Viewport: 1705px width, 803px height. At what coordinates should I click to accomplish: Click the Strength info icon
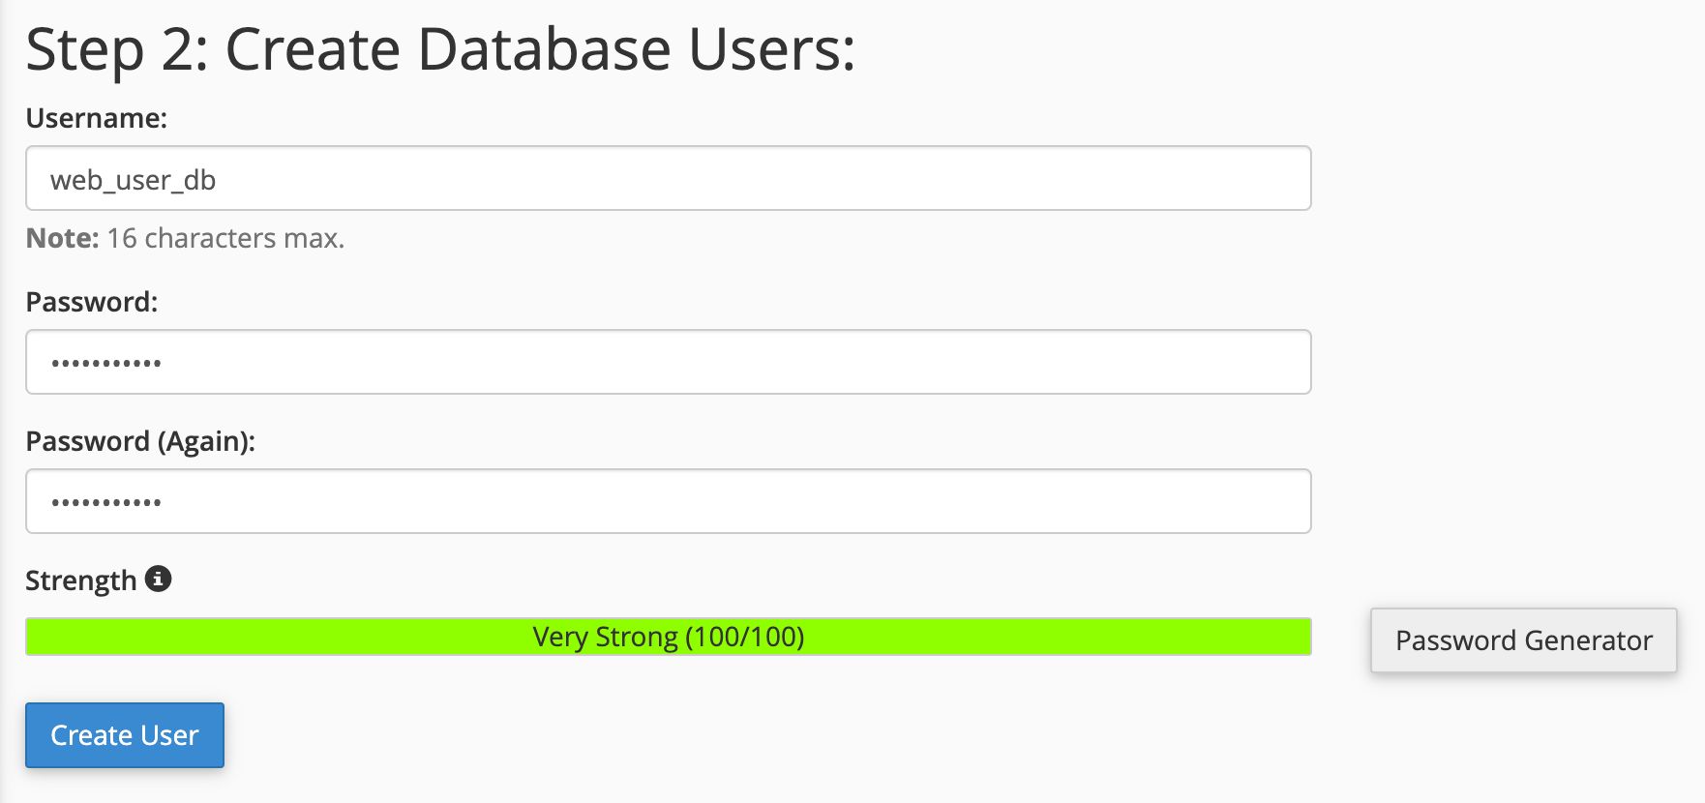pos(159,579)
